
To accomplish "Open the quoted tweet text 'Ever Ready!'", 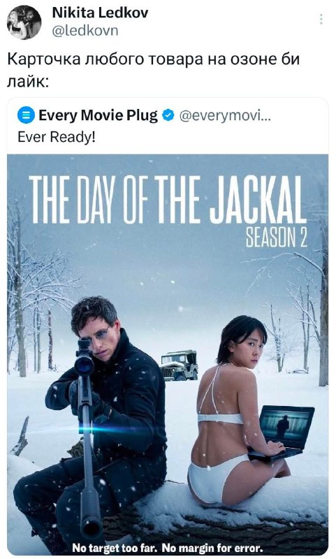I will click(57, 137).
